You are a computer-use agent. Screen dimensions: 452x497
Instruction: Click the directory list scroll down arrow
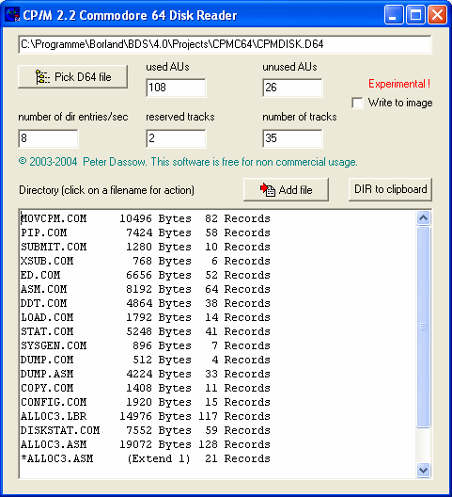tap(424, 470)
